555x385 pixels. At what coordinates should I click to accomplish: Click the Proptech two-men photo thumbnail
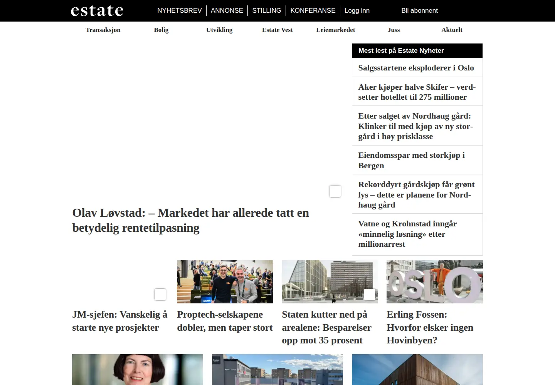pyautogui.click(x=225, y=281)
